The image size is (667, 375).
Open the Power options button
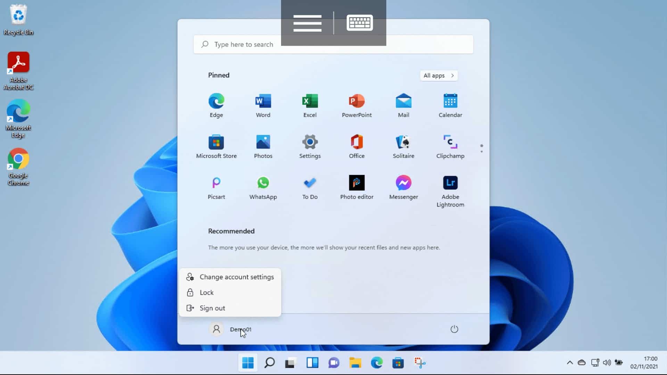pos(454,329)
